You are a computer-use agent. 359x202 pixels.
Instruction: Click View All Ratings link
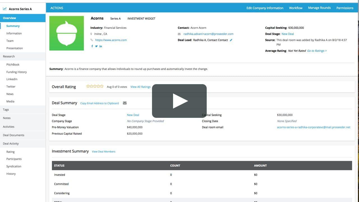click(141, 87)
